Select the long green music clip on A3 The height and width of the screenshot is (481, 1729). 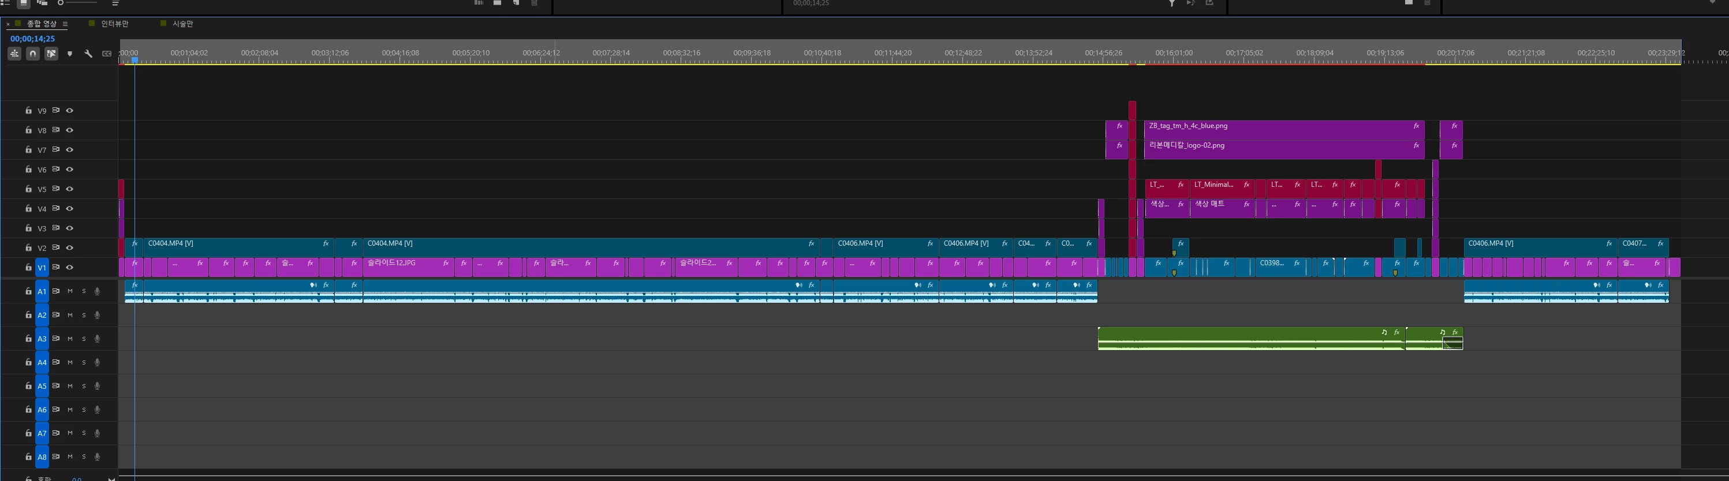click(x=1251, y=338)
